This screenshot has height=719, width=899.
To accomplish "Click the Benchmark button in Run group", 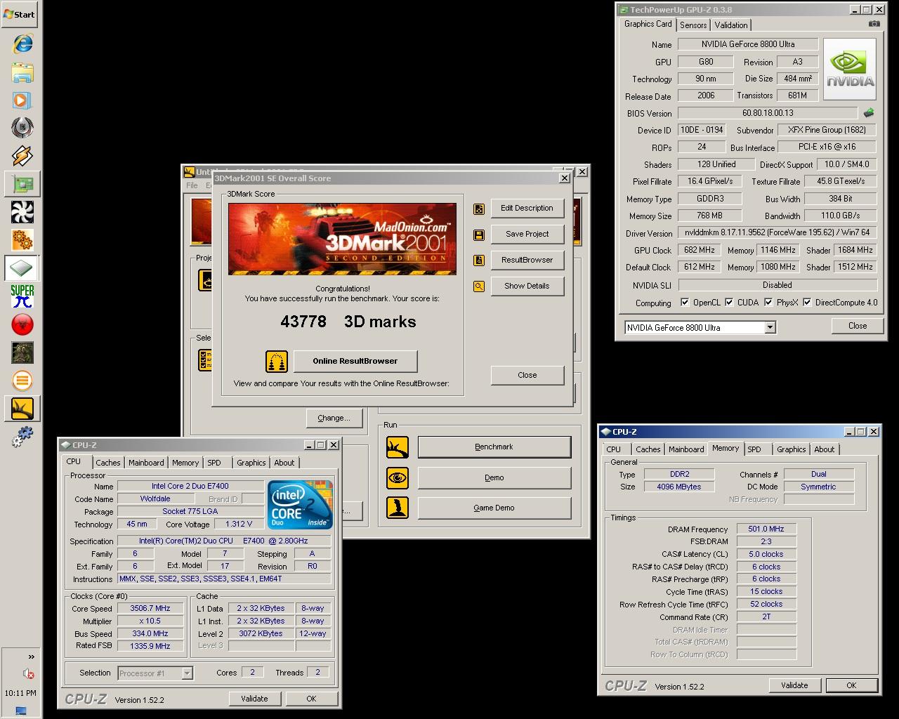I will point(494,447).
